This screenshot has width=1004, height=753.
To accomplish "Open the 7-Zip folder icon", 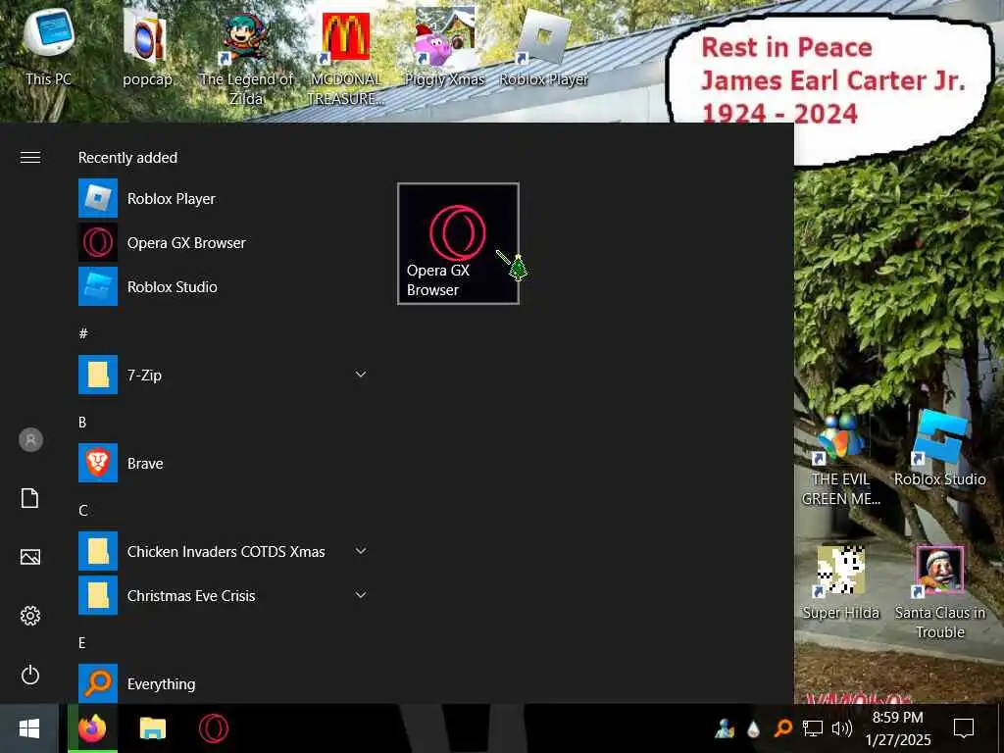I will pyautogui.click(x=98, y=375).
